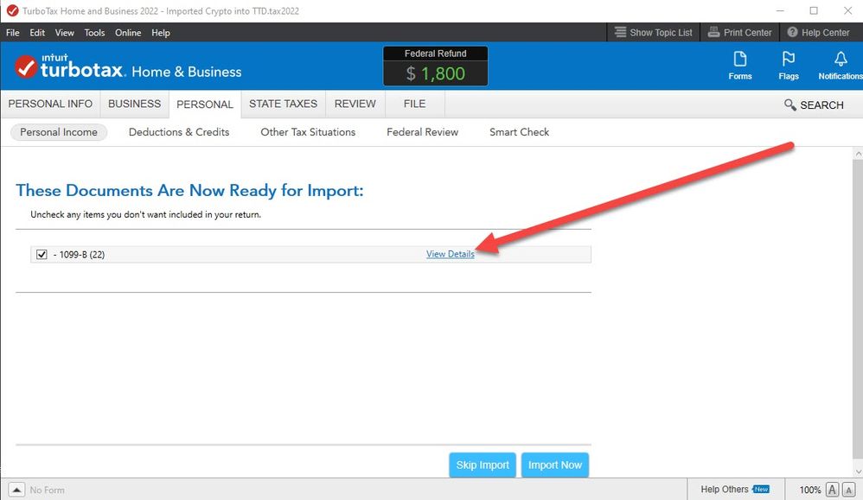Uncheck the 1099-B (22) checkbox
The width and height of the screenshot is (863, 500).
[42, 255]
